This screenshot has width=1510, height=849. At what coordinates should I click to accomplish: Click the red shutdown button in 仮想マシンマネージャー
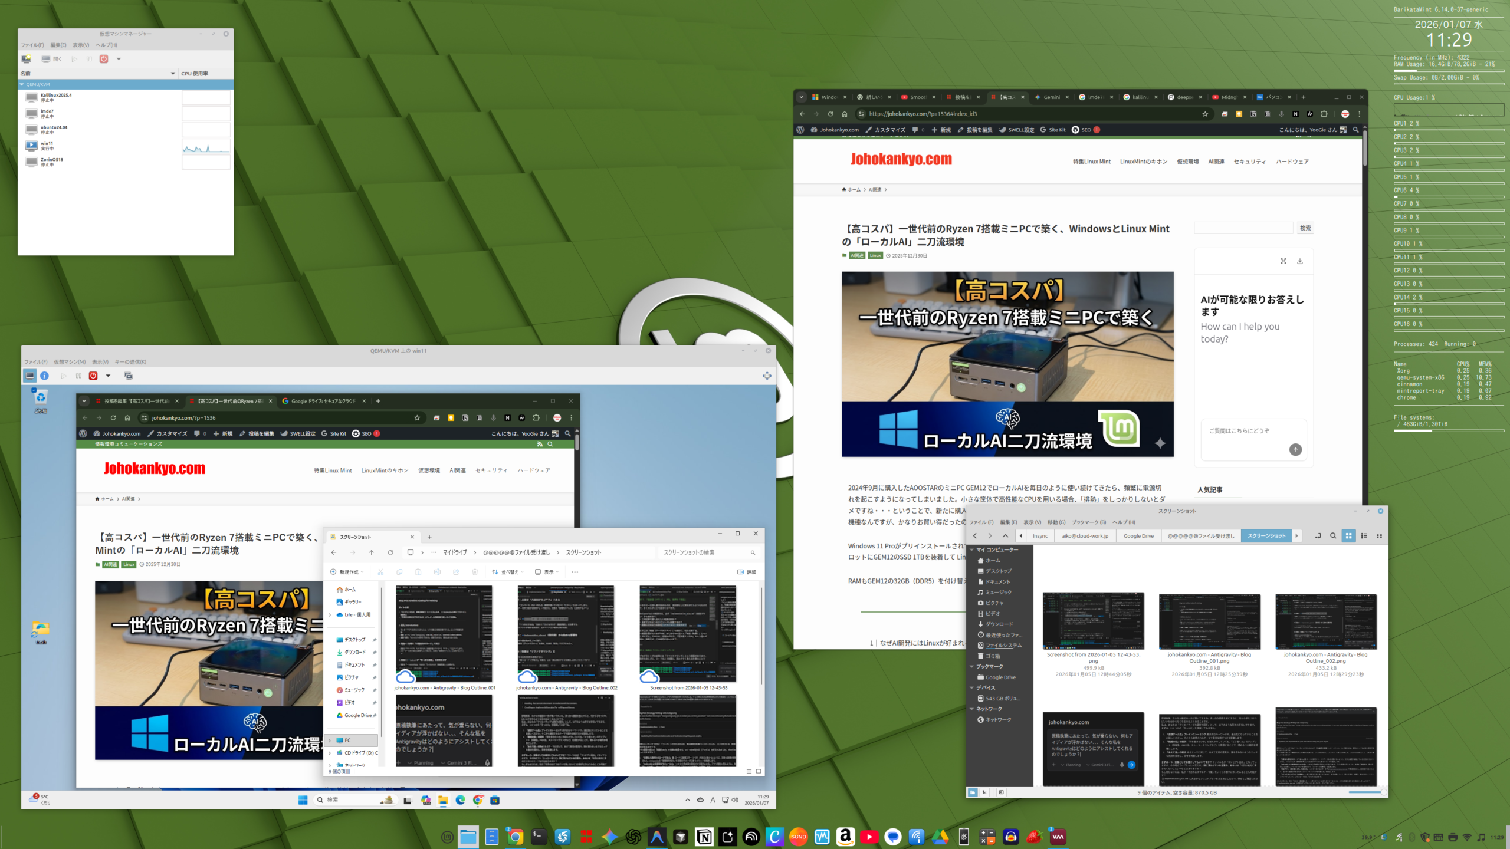[x=104, y=59]
